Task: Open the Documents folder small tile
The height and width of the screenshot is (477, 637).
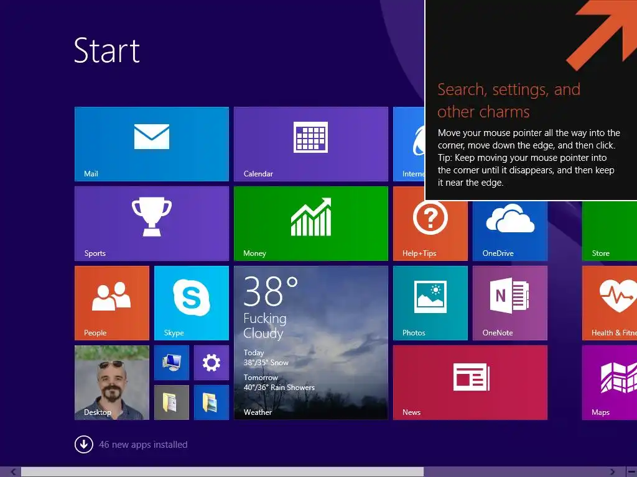Action: coord(172,402)
